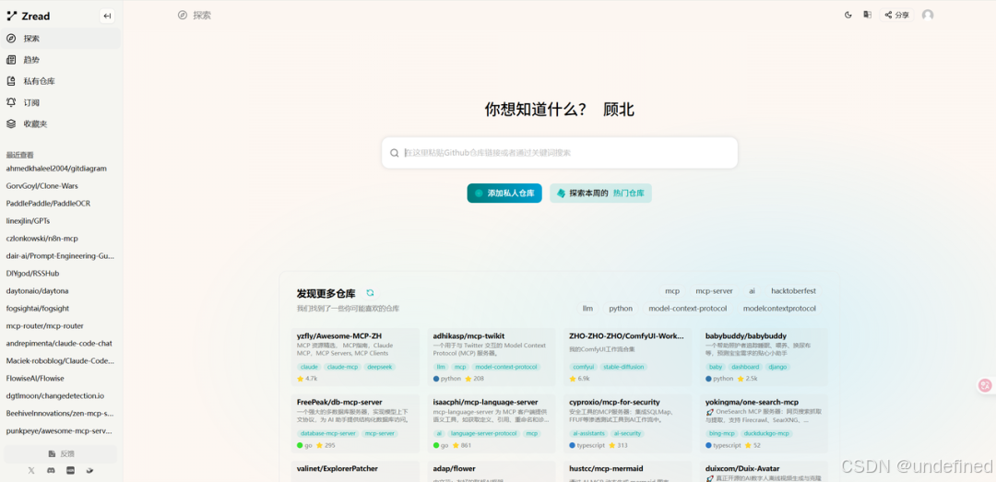This screenshot has height=482, width=996.
Task: Toggle dark mode with the moon icon
Action: point(848,16)
